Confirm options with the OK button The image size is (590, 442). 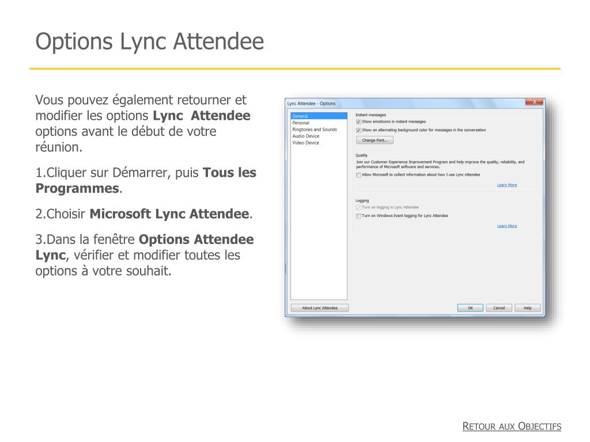470,308
